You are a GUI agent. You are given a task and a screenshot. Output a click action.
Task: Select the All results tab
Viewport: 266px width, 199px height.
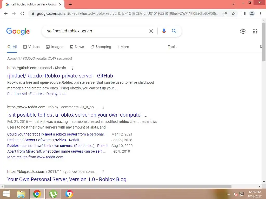(12, 47)
